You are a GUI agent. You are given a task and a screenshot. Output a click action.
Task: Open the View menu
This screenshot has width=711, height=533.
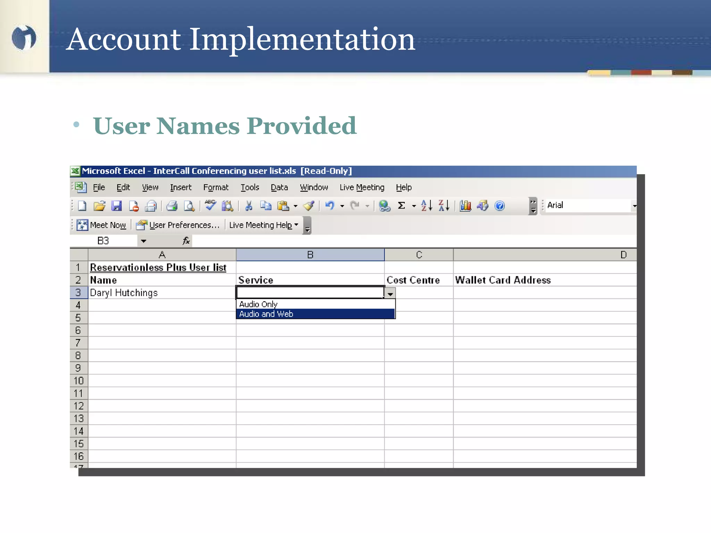click(x=150, y=187)
